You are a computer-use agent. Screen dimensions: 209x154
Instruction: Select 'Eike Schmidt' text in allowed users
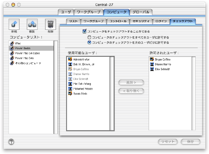(162, 69)
